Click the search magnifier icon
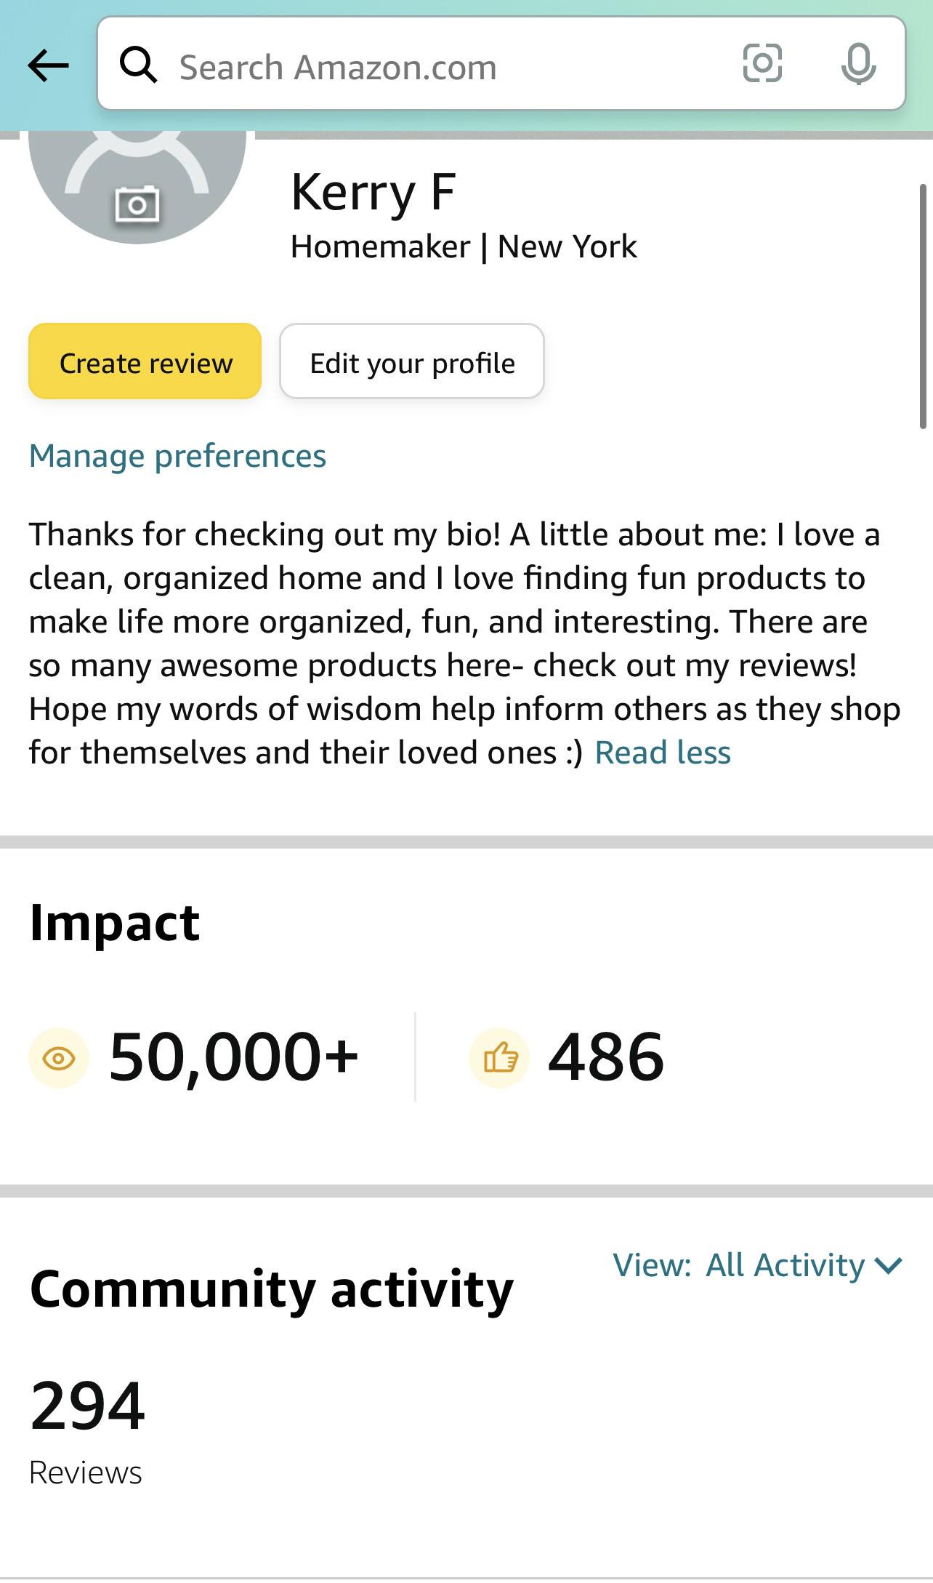This screenshot has height=1583, width=933. click(138, 65)
